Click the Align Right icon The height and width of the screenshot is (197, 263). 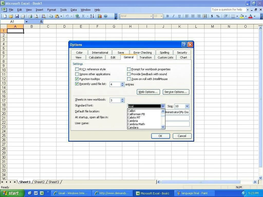pos(199,16)
